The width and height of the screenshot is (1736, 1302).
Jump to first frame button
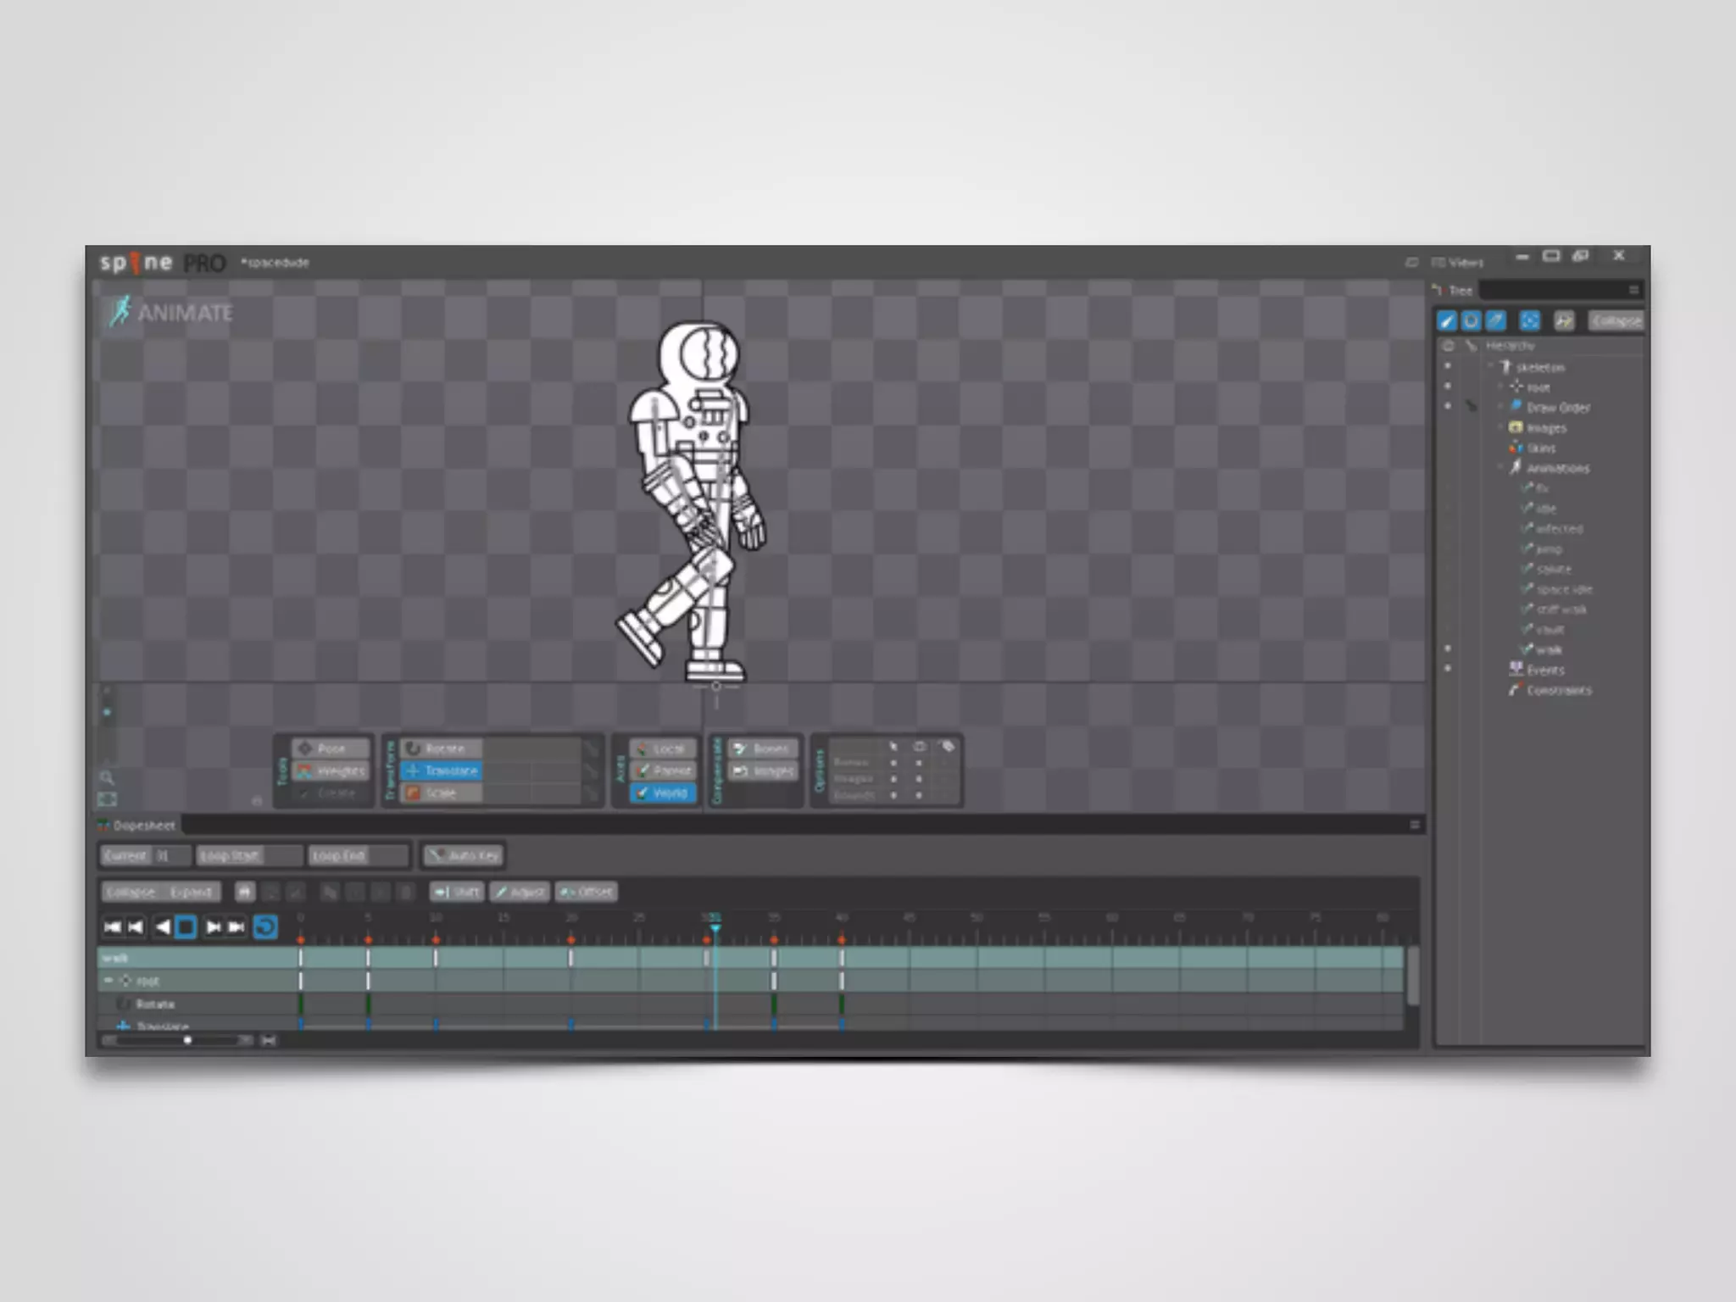tap(112, 926)
